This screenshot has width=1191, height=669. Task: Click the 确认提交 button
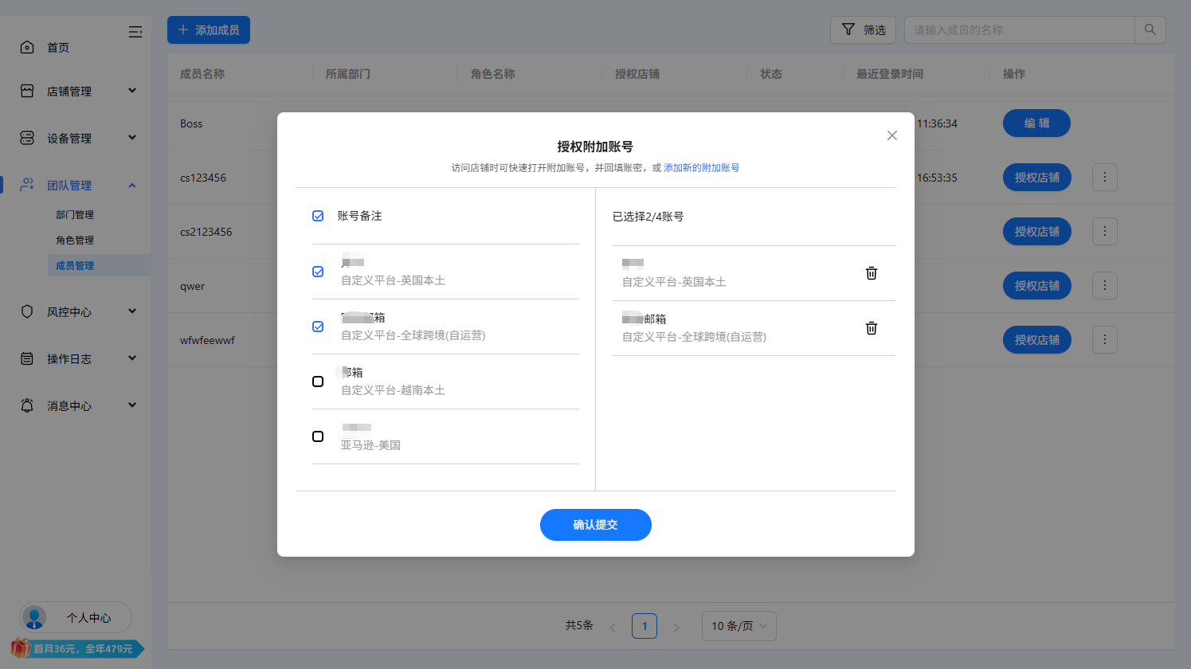[595, 525]
